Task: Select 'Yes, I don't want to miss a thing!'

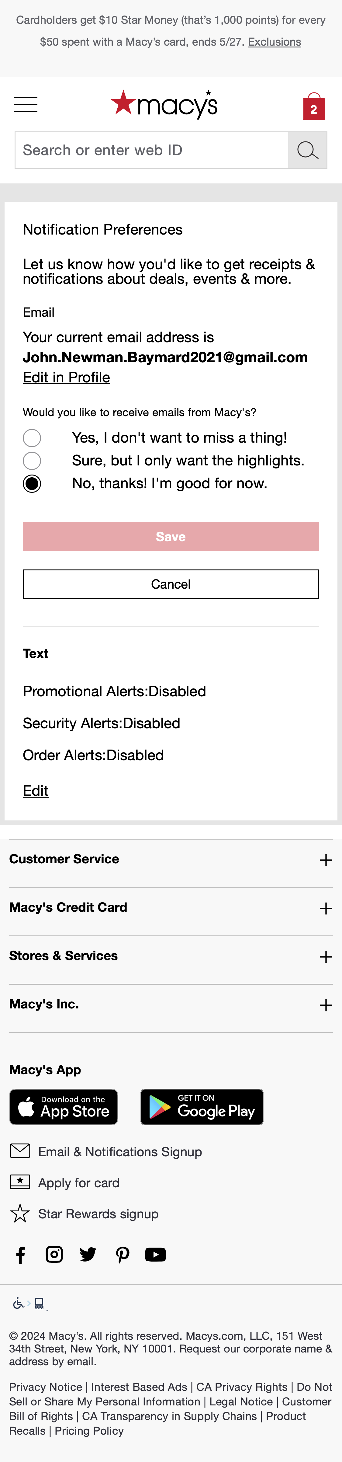Action: click(32, 437)
